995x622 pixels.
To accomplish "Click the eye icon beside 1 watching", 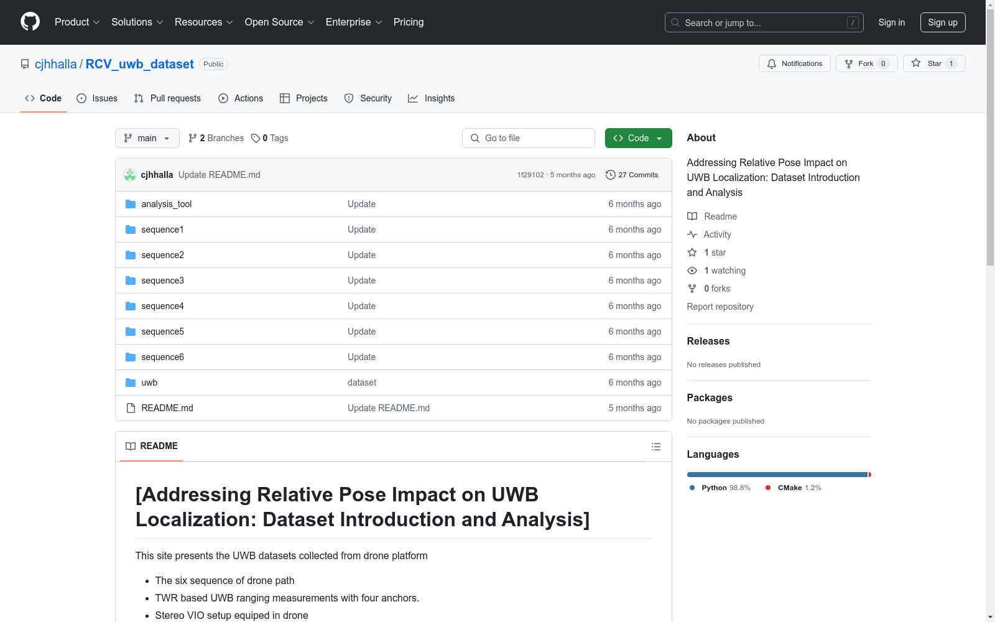I will pyautogui.click(x=692, y=271).
